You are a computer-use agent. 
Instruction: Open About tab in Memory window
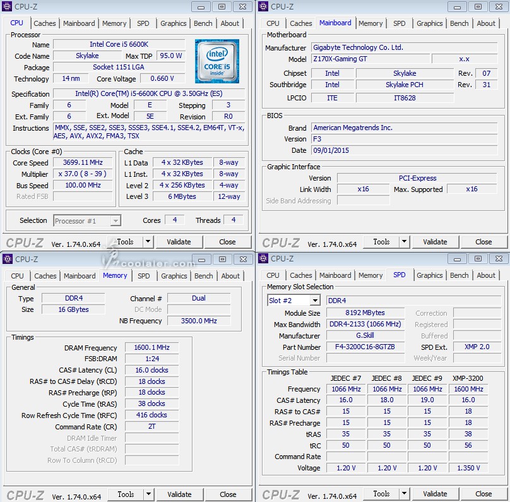[x=230, y=276]
